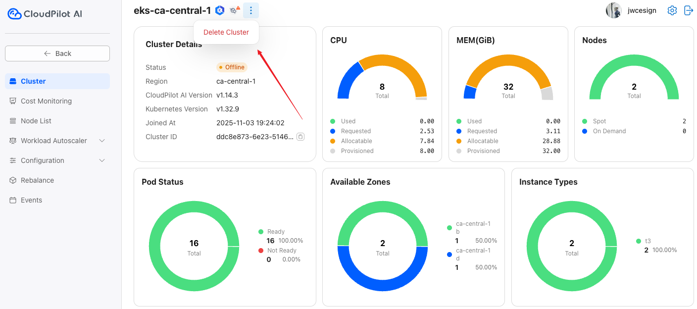The width and height of the screenshot is (697, 309).
Task: Click the jwcesign username
Action: [642, 10]
